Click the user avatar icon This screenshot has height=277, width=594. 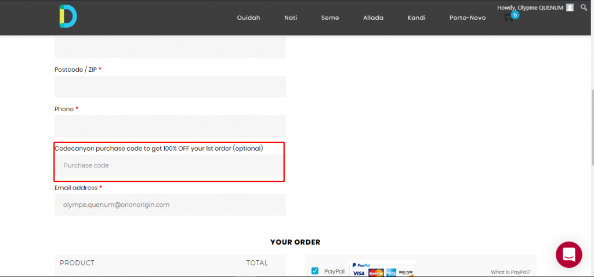[x=570, y=8]
